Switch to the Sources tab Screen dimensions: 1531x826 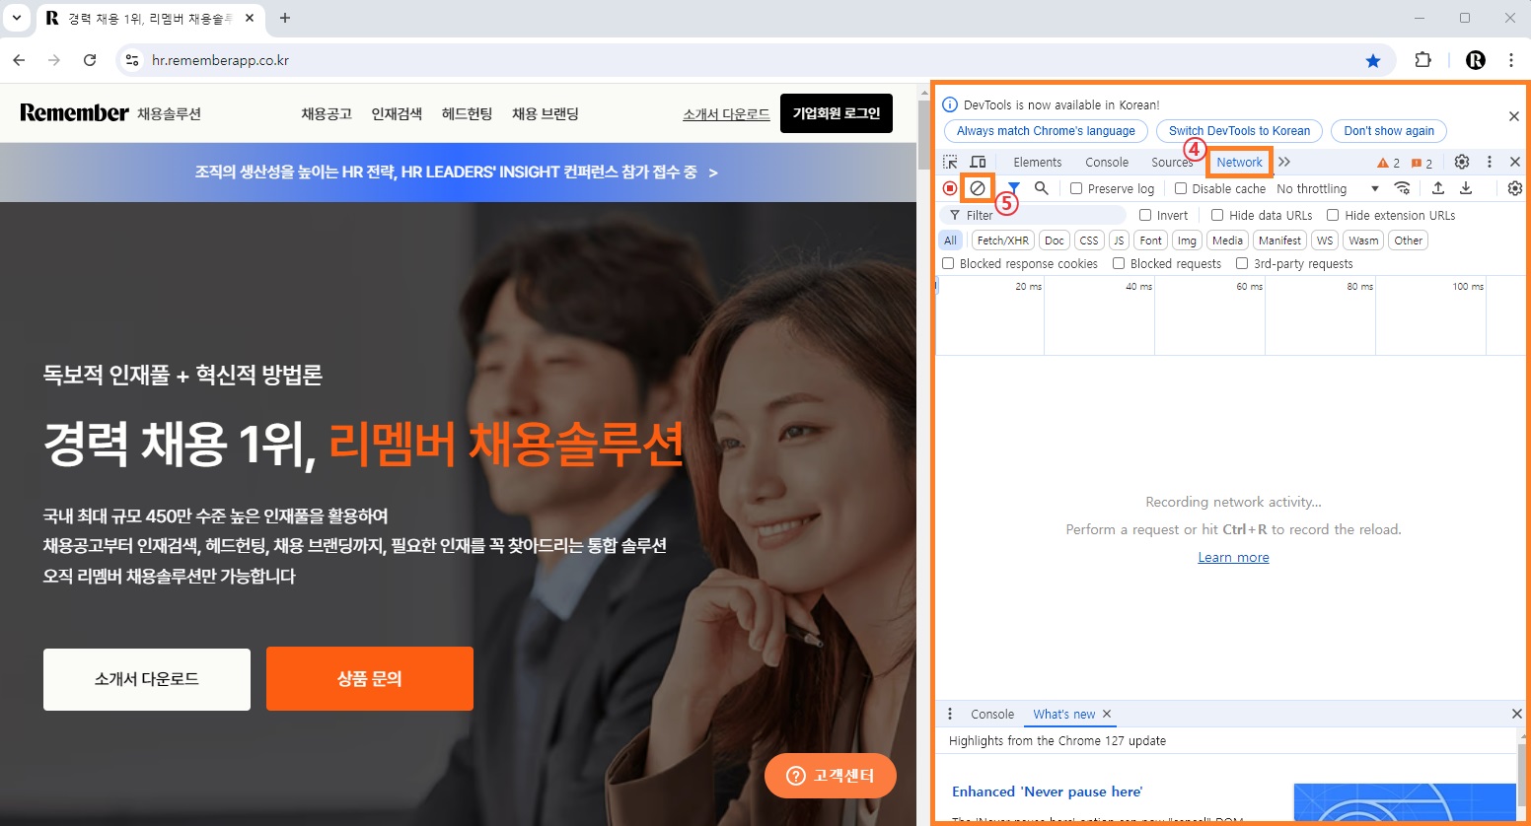[1172, 163]
